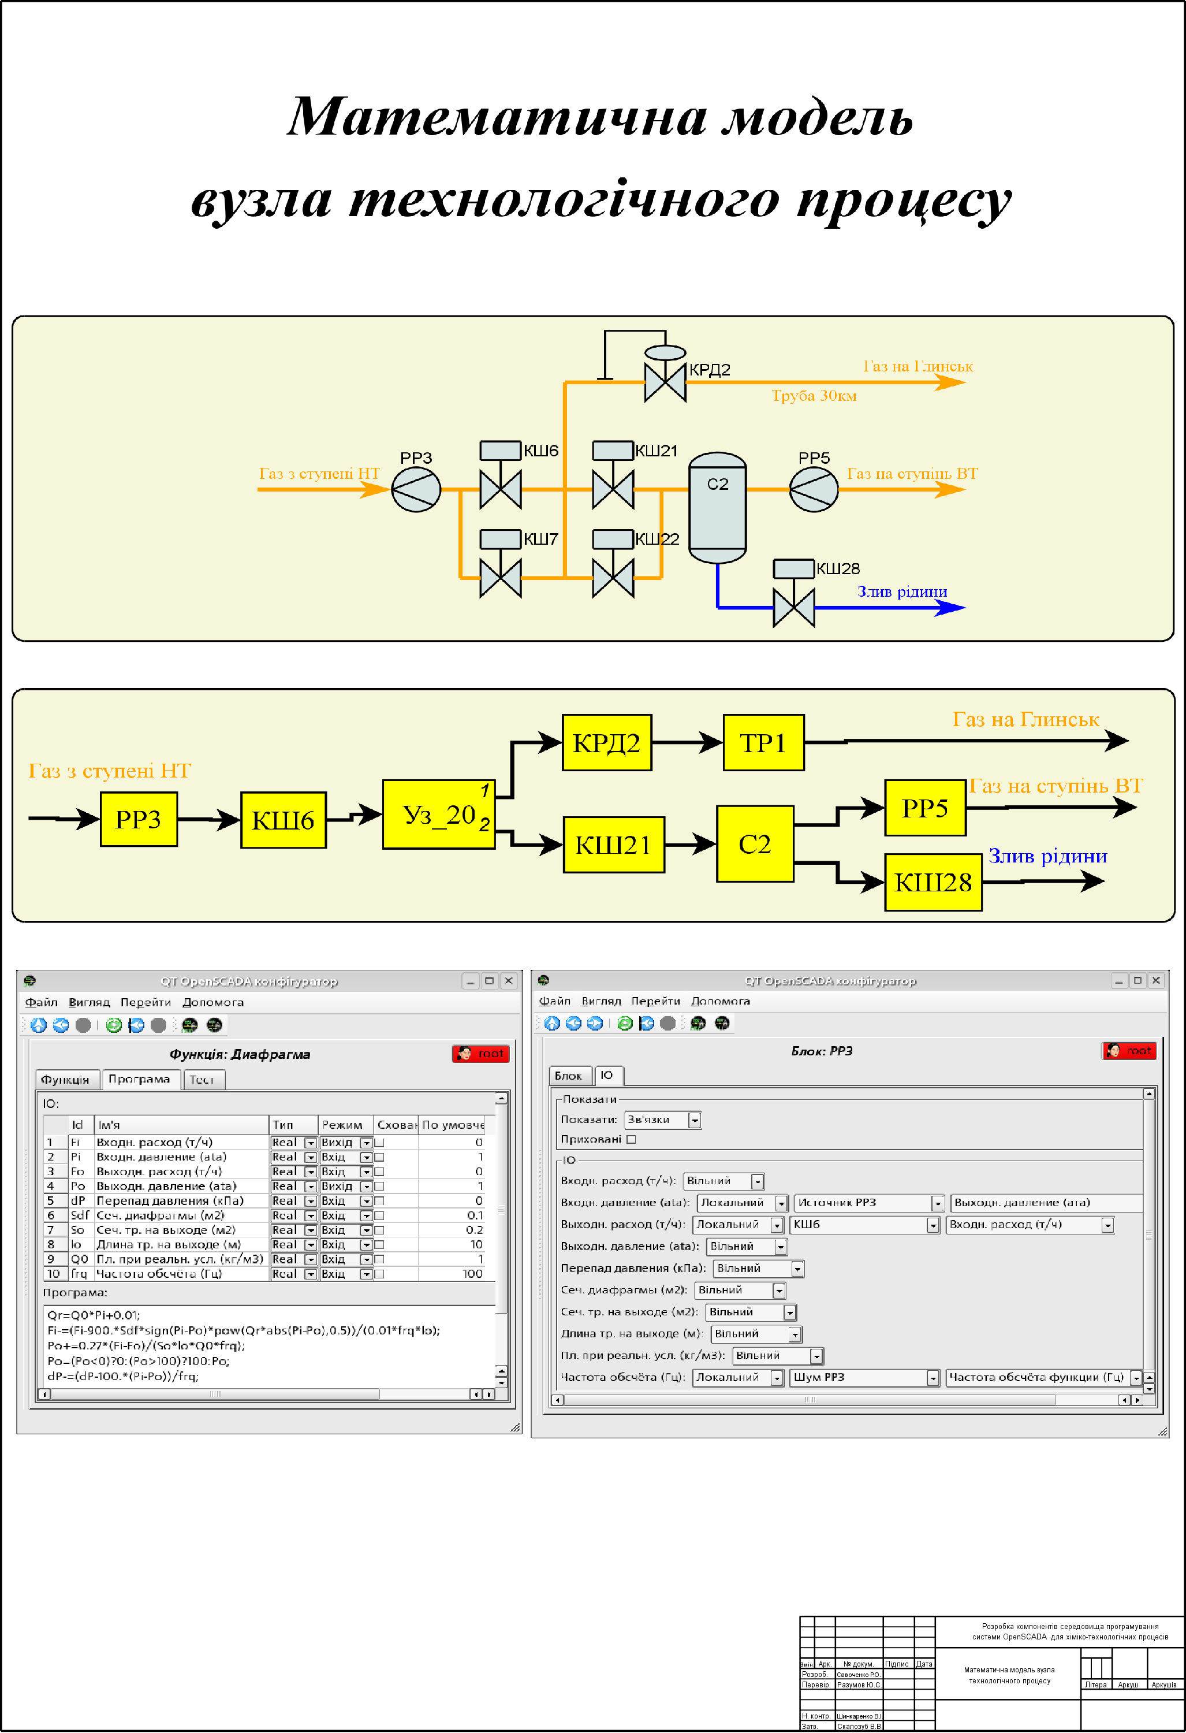Click blue Start-cycle icon in Блок РР3 toolbar
The image size is (1186, 1733).
pyautogui.click(x=646, y=1023)
